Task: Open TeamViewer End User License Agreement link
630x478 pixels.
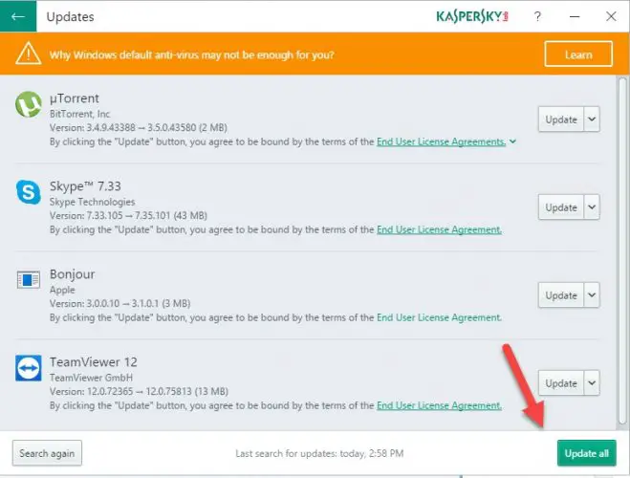Action: [x=439, y=405]
